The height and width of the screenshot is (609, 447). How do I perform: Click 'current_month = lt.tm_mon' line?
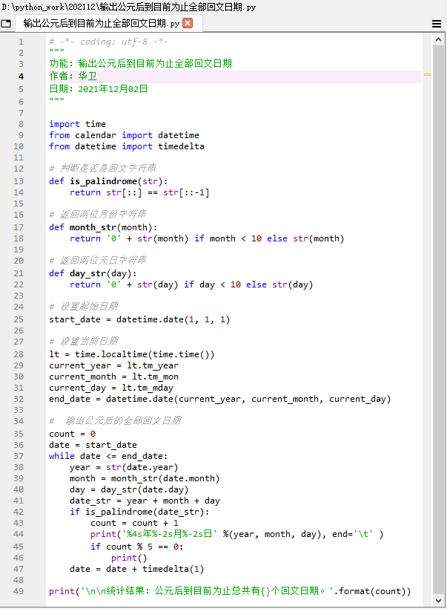point(113,377)
